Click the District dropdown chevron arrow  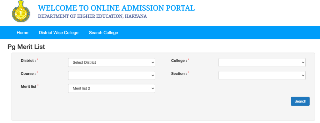point(152,63)
